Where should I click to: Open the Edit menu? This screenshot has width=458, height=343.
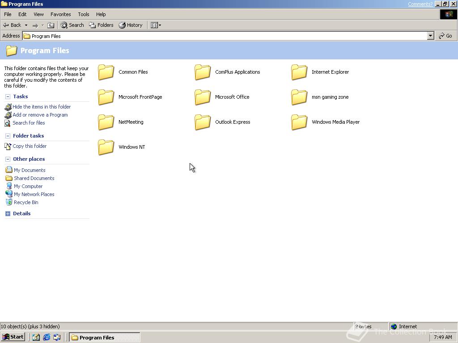click(22, 14)
